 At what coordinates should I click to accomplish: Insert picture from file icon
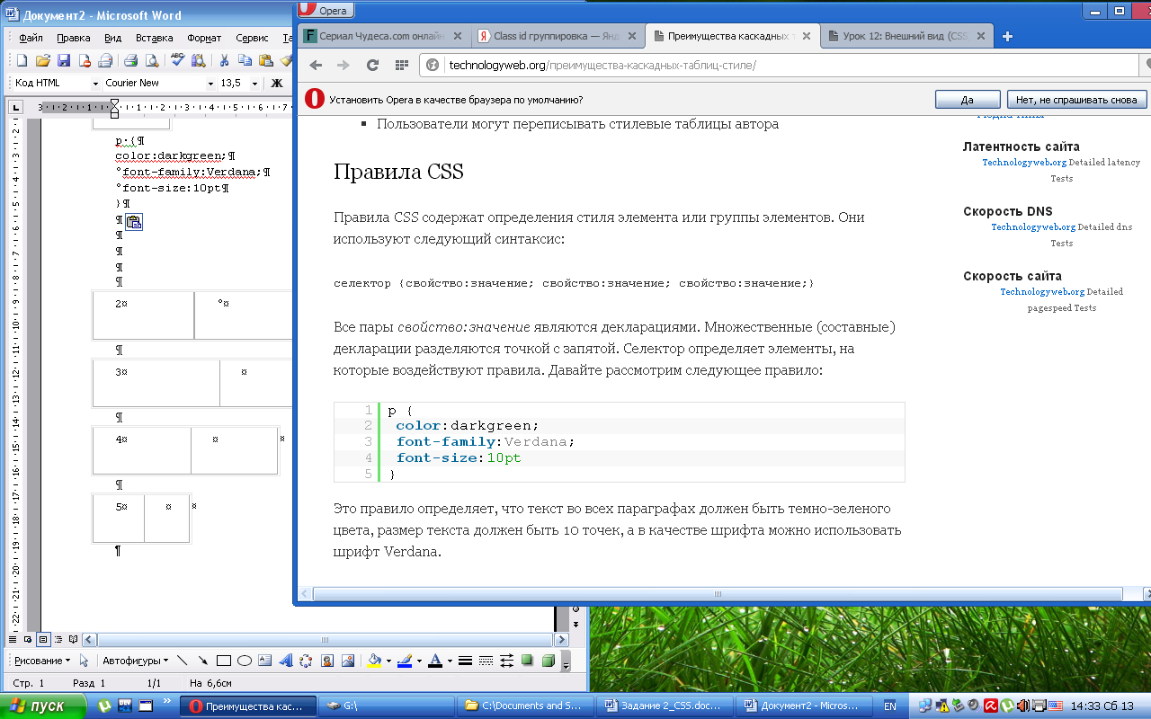pyautogui.click(x=348, y=661)
